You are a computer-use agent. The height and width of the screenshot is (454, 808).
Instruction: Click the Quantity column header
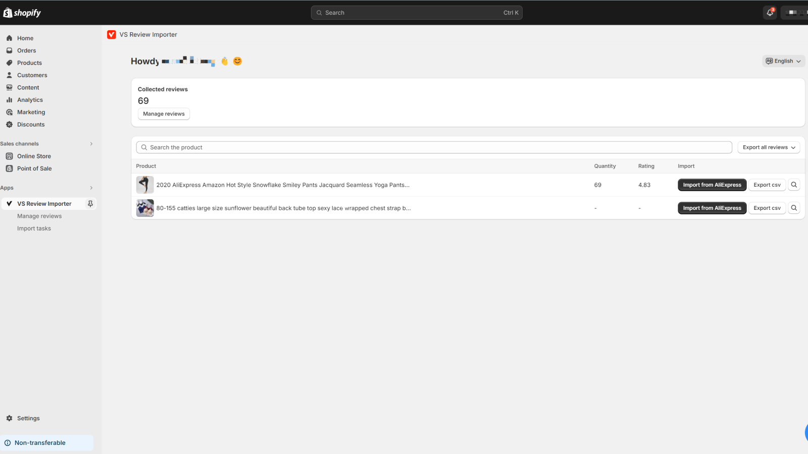(x=605, y=166)
